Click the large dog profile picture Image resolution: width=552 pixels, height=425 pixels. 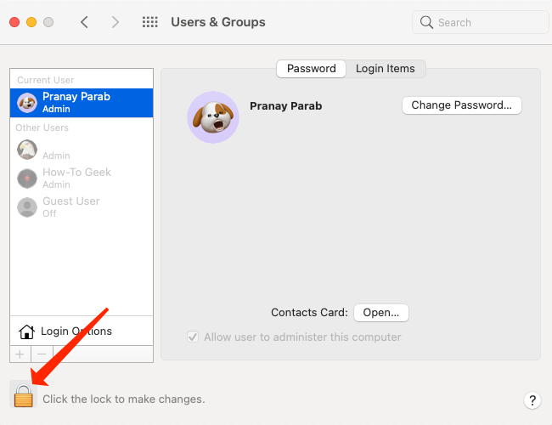coord(213,117)
